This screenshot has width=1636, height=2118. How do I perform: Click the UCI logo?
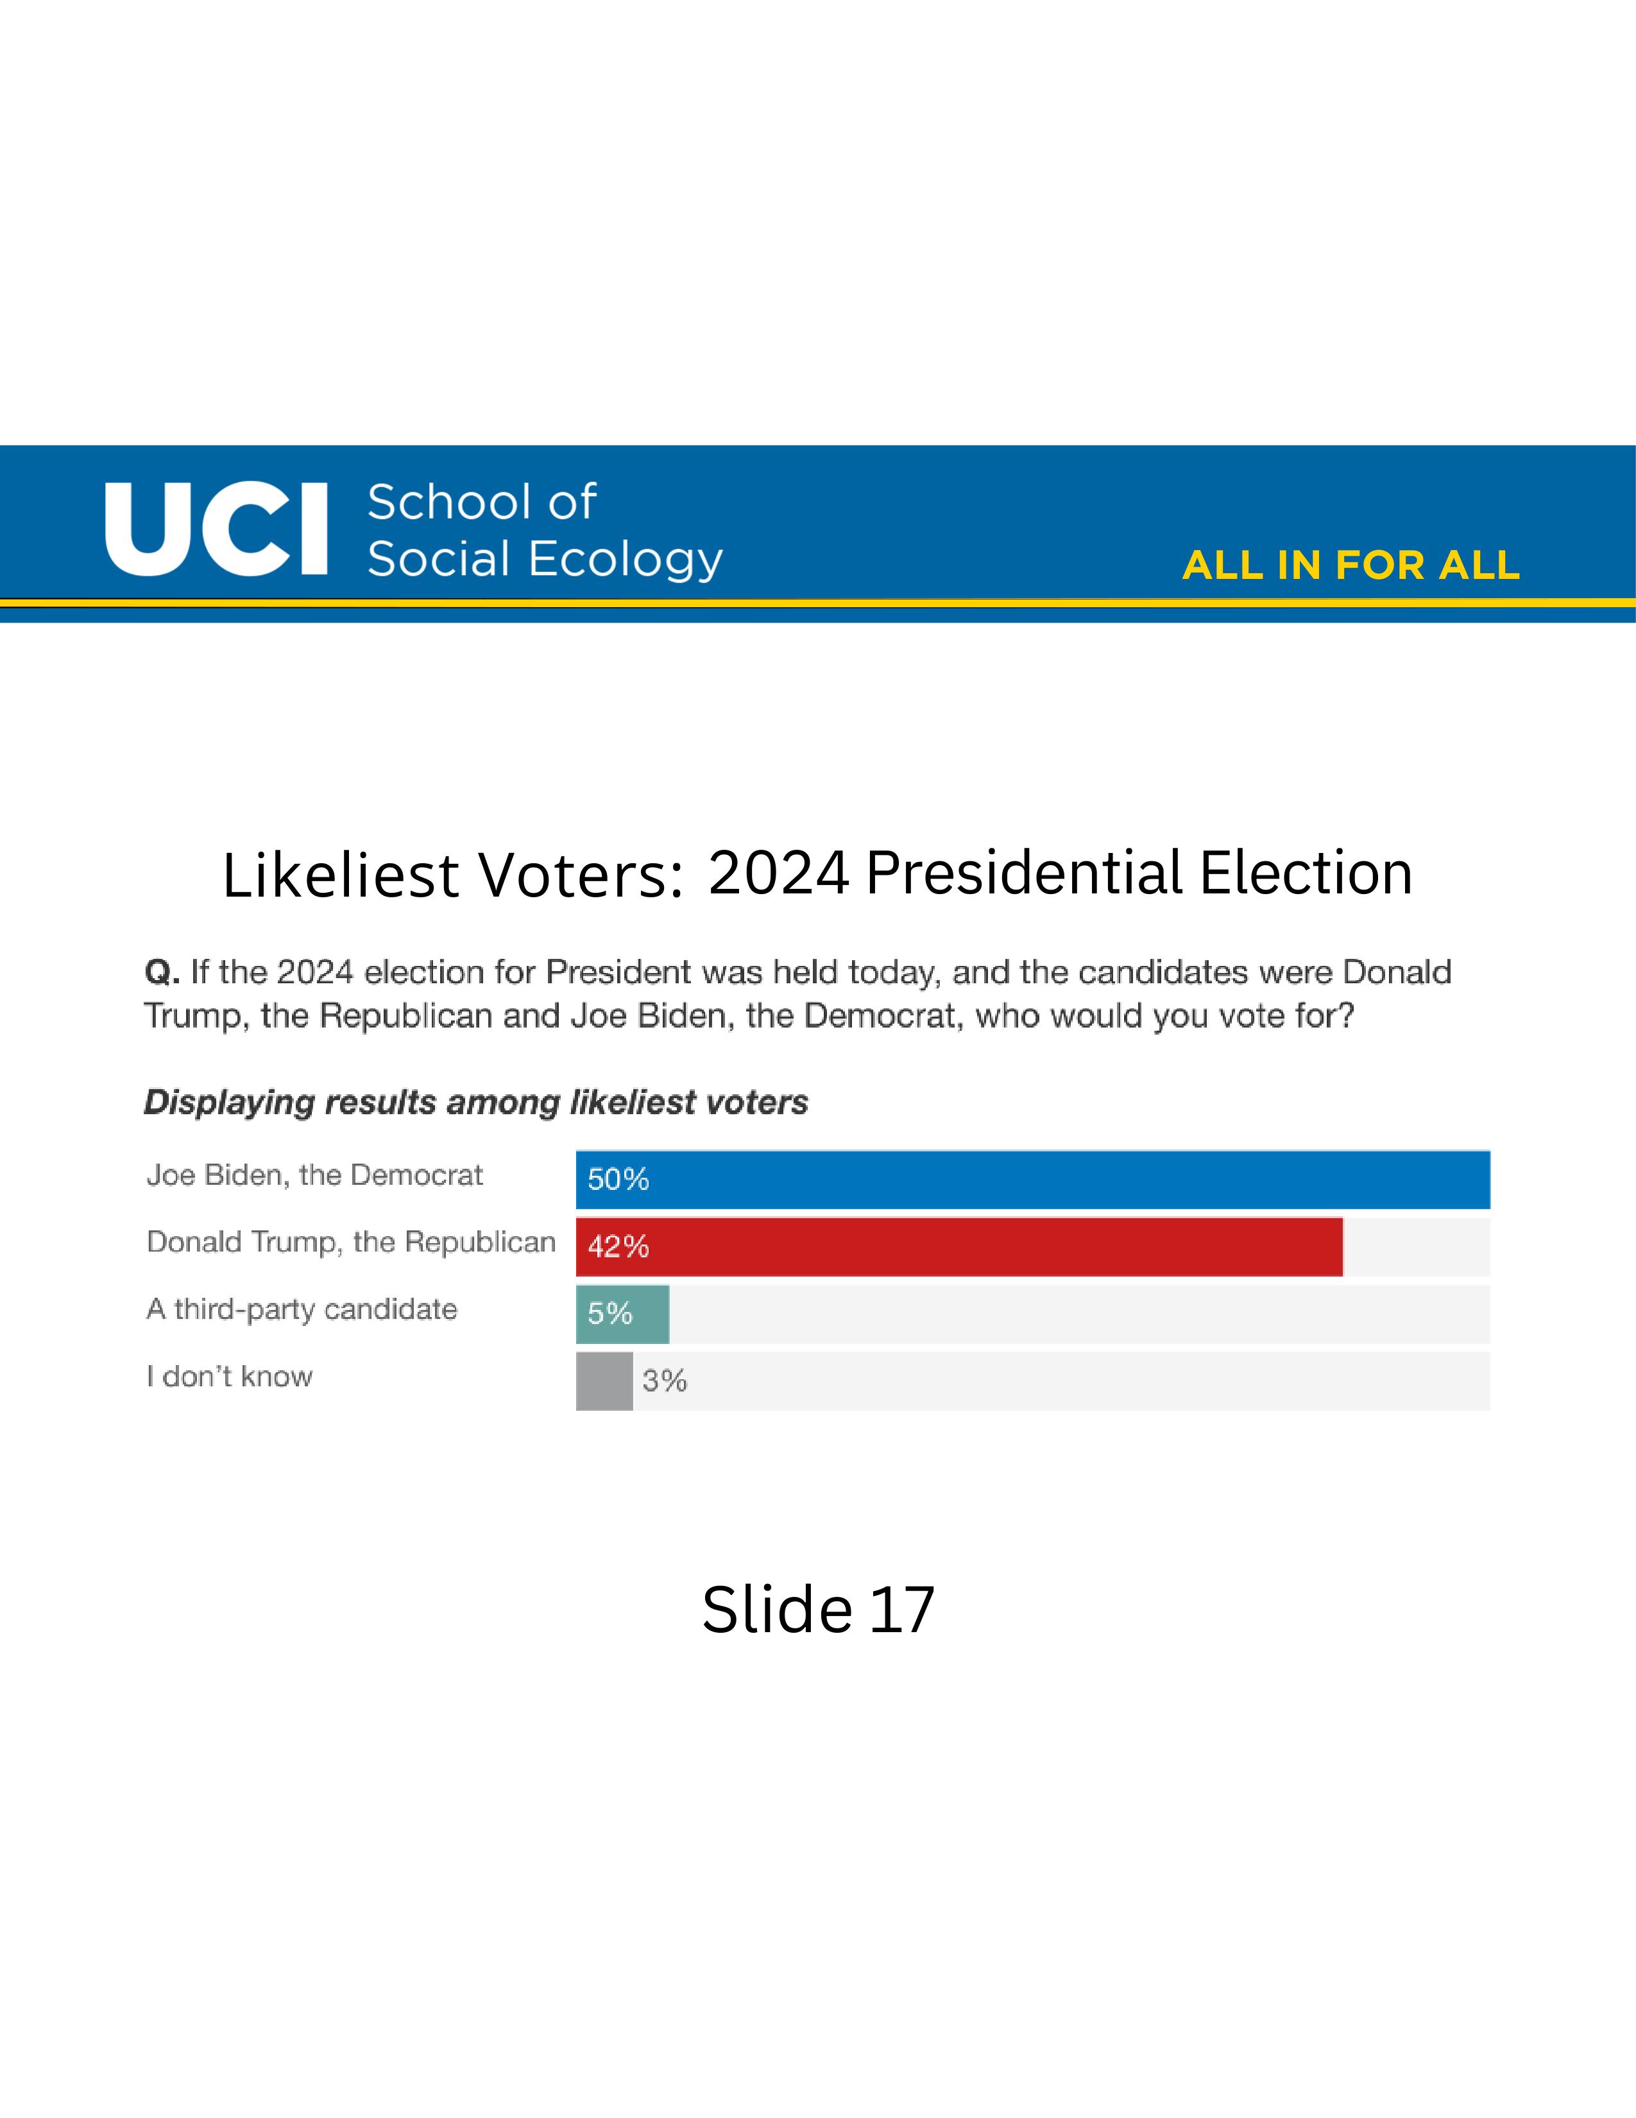[216, 529]
